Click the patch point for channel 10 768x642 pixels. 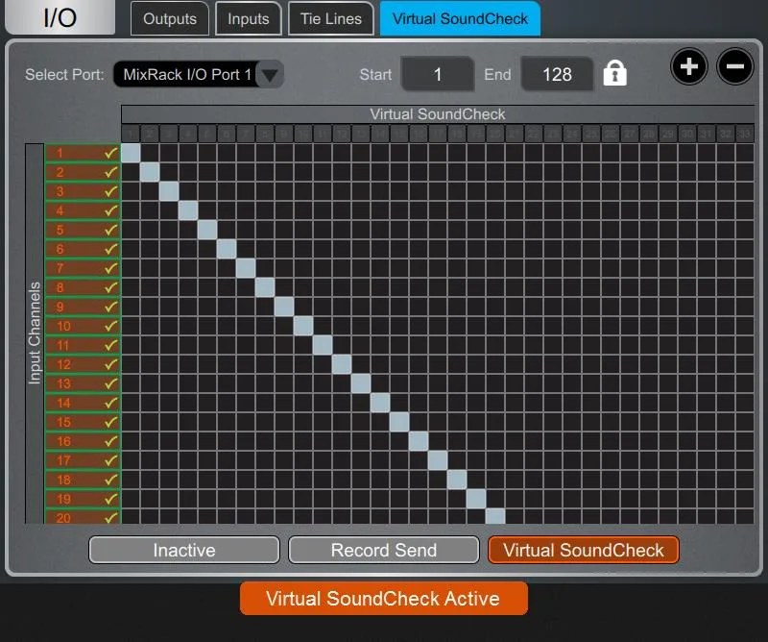[303, 326]
